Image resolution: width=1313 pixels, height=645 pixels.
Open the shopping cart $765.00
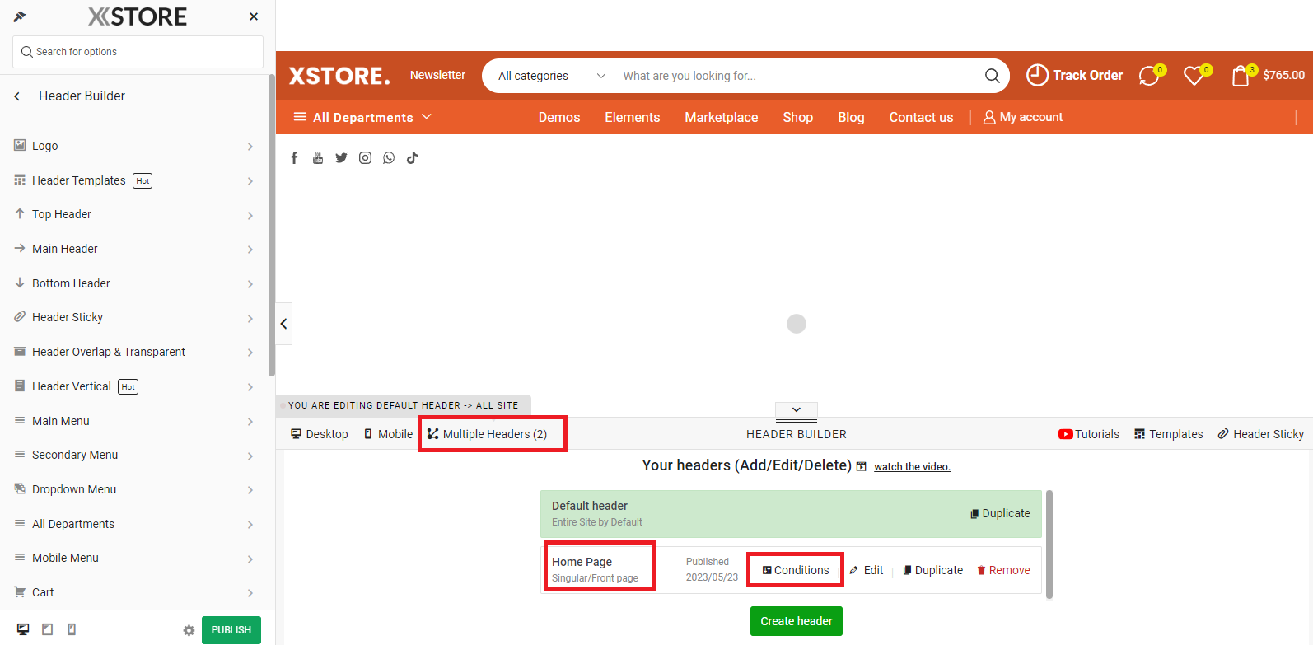pyautogui.click(x=1268, y=75)
